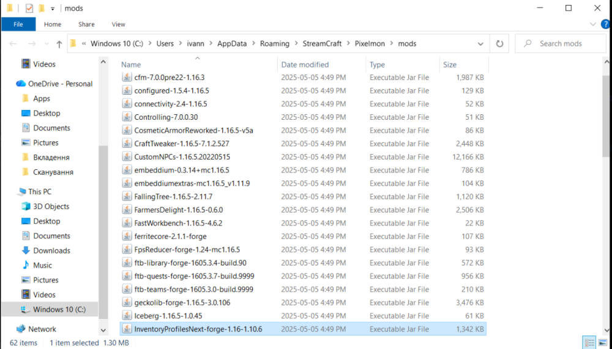Select This PC in navigation pane
The image size is (612, 349).
coord(34,192)
